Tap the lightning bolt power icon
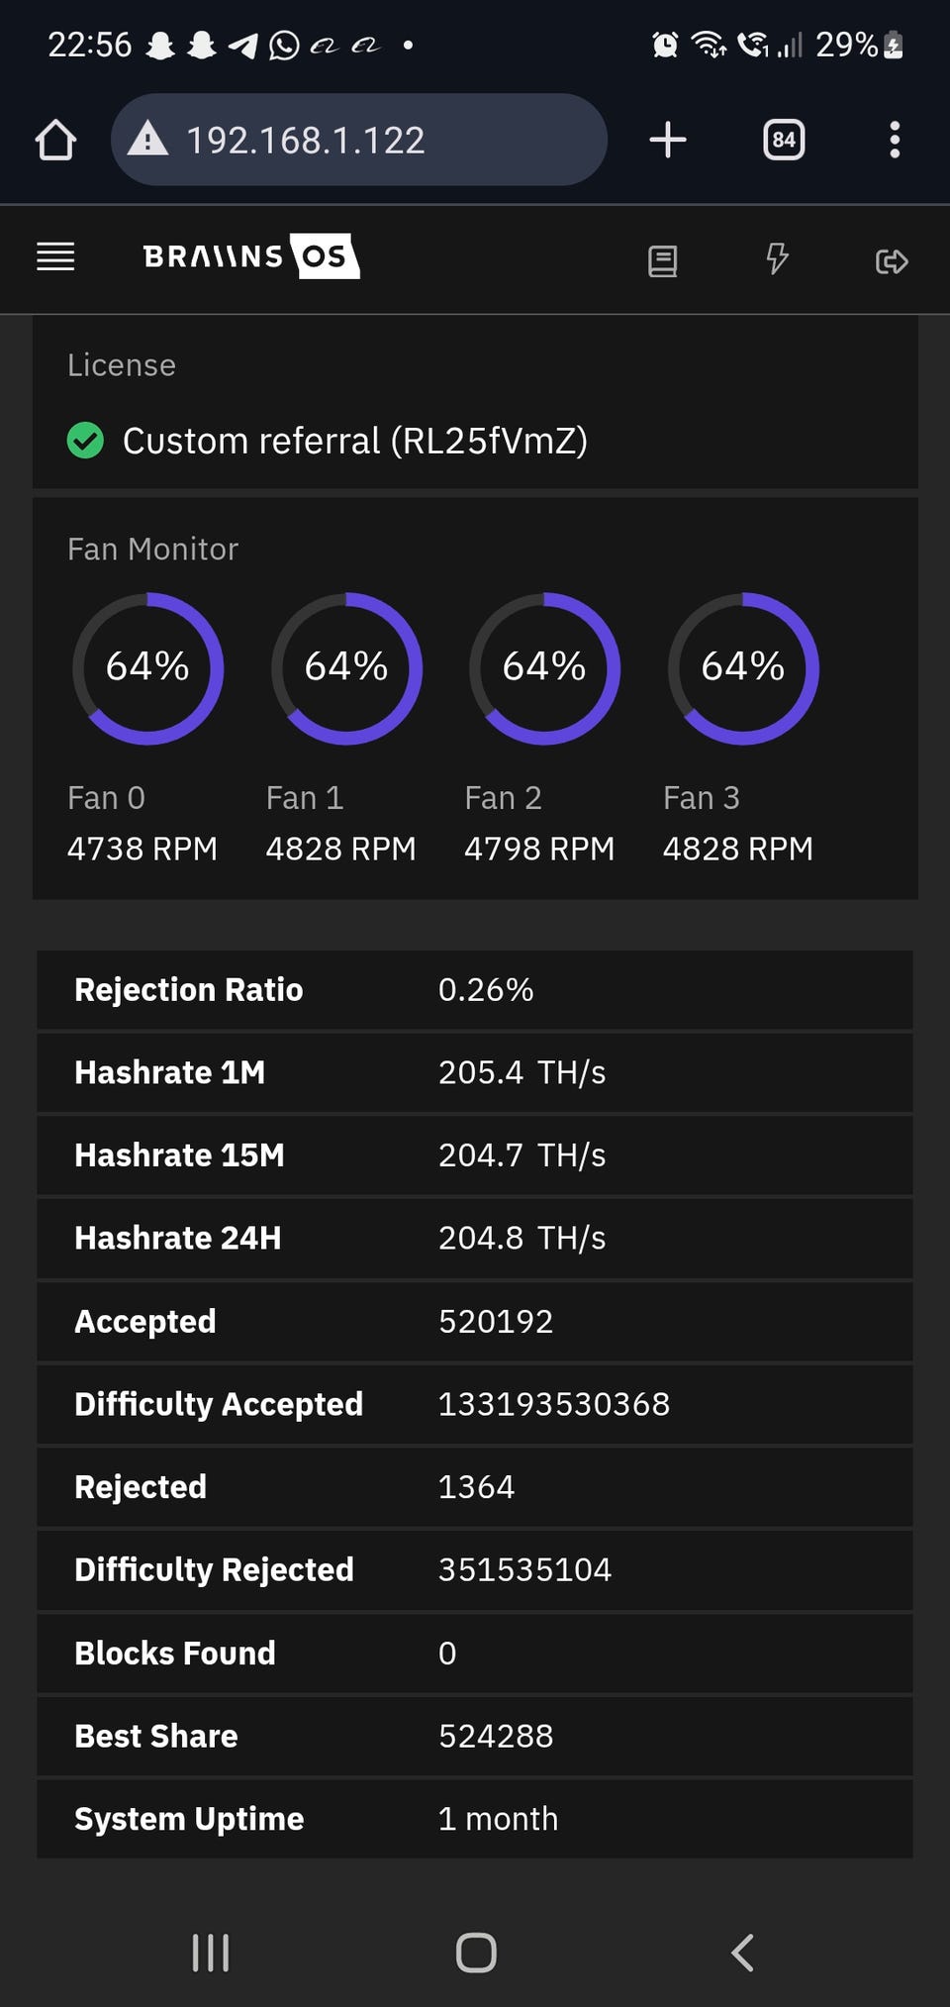This screenshot has width=950, height=2007. pyautogui.click(x=777, y=258)
